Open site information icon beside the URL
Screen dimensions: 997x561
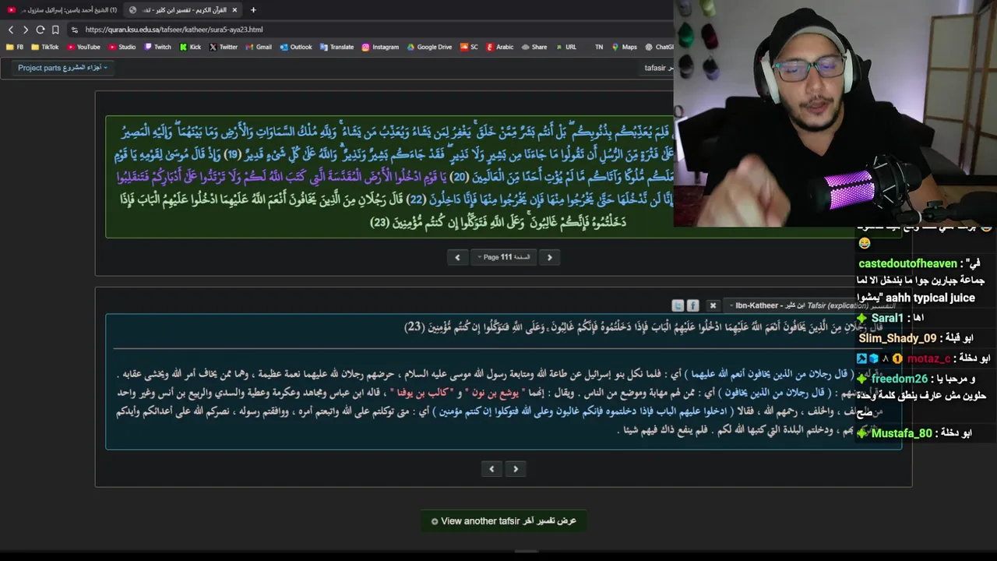(74, 30)
